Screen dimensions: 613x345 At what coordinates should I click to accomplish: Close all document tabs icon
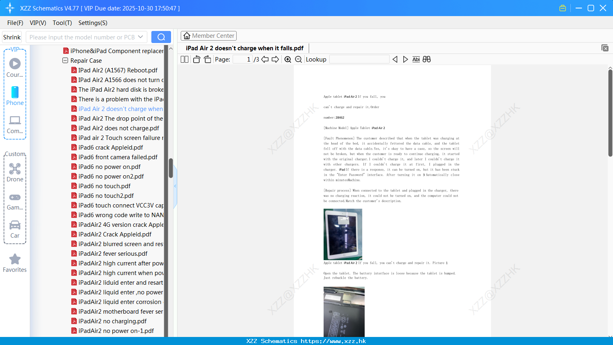pos(605,48)
